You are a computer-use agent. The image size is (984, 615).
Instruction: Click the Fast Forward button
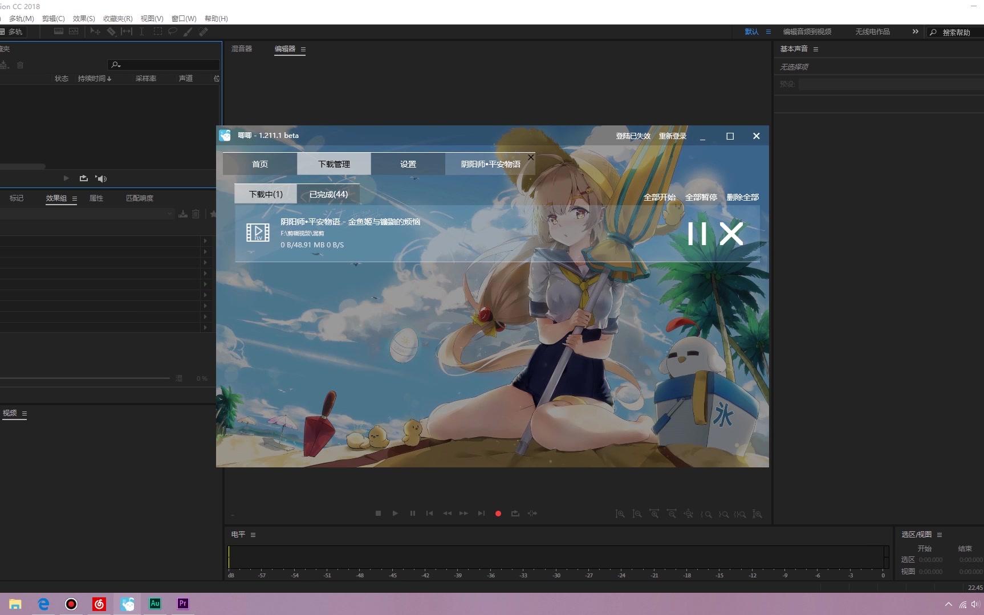464,514
